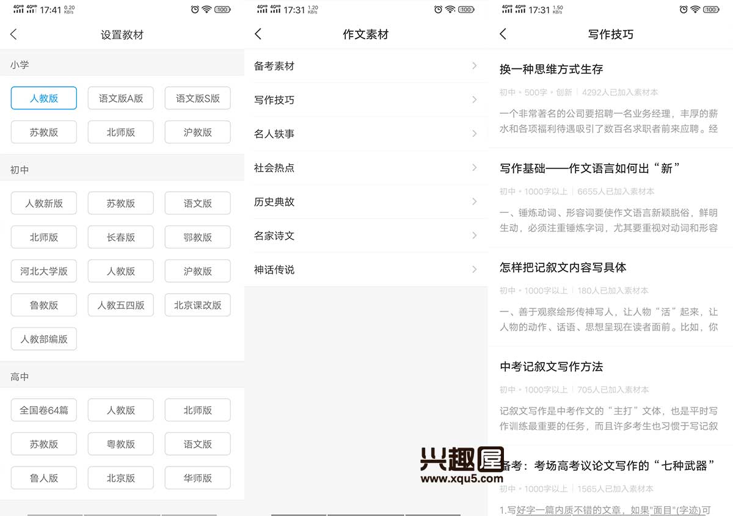The image size is (733, 516).
Task: Tap the chevron on the 神话传说 row
Action: point(475,269)
